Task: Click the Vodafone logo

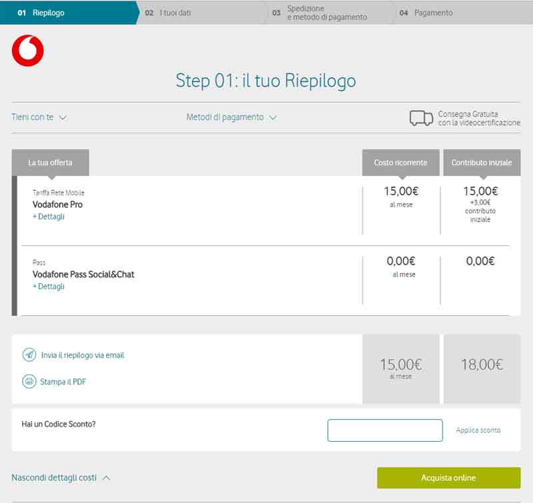Action: [x=28, y=51]
